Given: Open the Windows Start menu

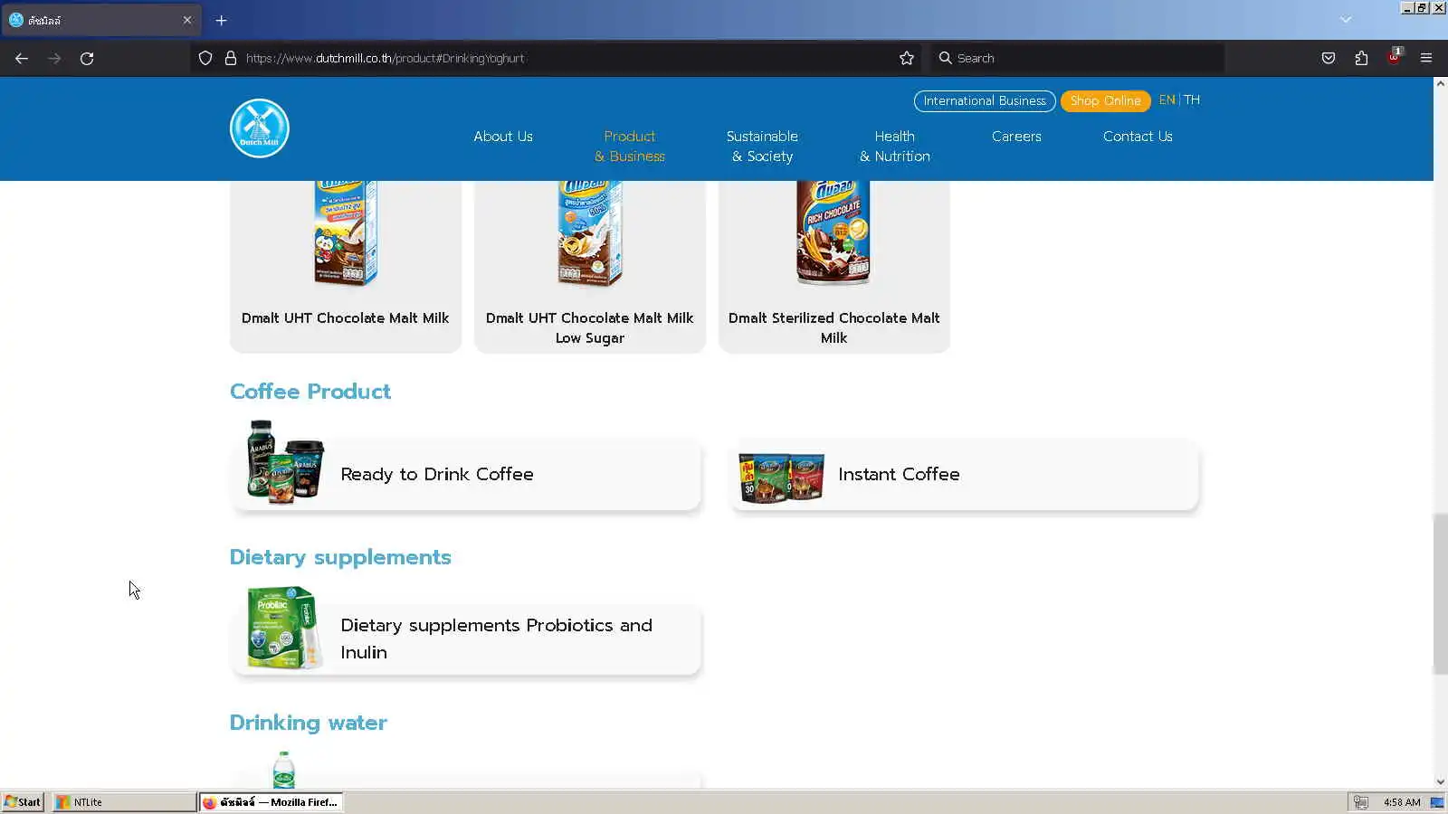Looking at the screenshot, I should (23, 802).
